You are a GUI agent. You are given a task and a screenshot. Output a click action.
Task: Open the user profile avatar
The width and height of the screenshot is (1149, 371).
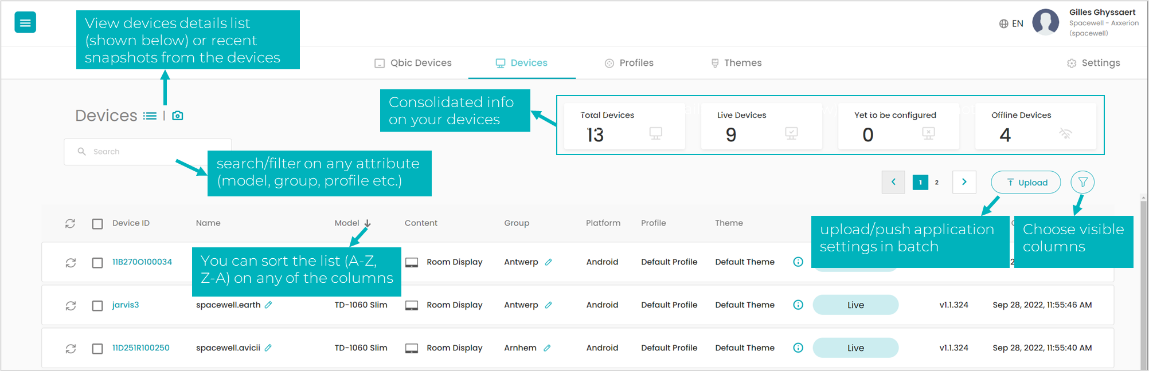[1046, 22]
